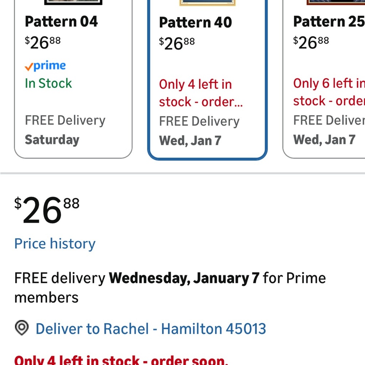Viewport: 365px width, 365px height.
Task: Click the Pattern 25 title text
Action: [x=329, y=22]
